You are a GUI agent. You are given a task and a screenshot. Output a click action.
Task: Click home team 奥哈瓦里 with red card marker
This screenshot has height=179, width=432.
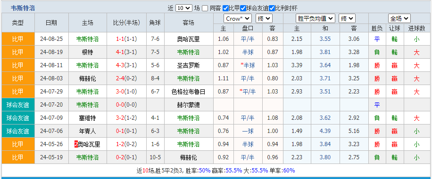(89, 144)
